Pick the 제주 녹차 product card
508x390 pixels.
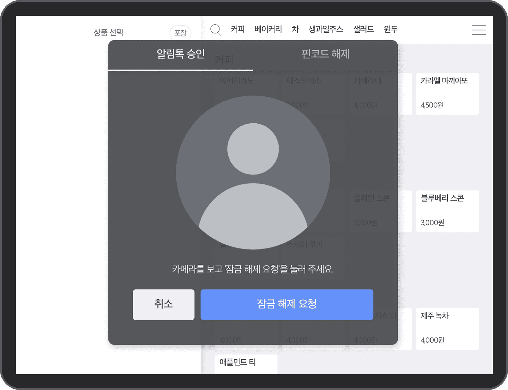[447, 329]
